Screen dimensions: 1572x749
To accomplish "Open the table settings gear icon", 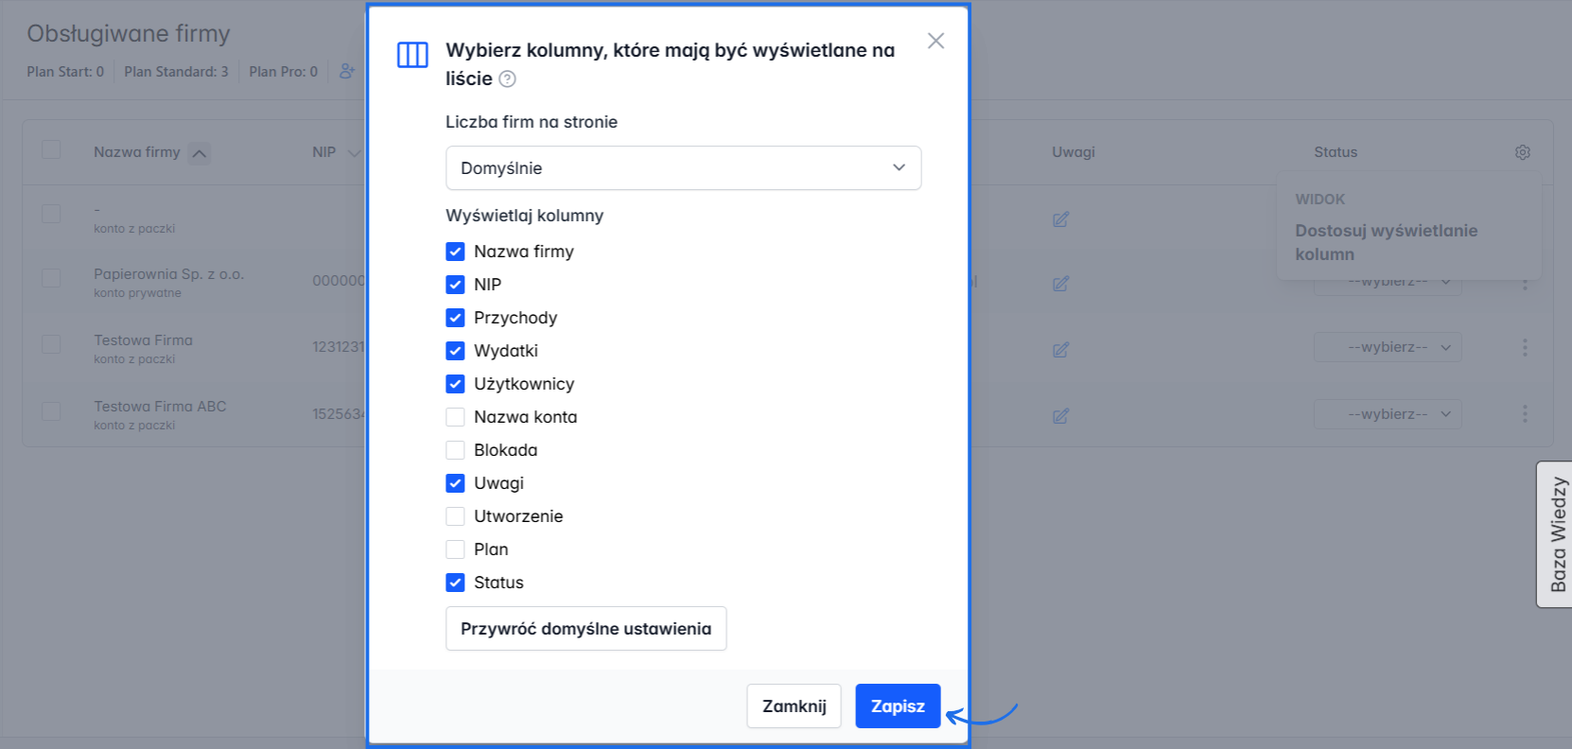I will (x=1523, y=152).
